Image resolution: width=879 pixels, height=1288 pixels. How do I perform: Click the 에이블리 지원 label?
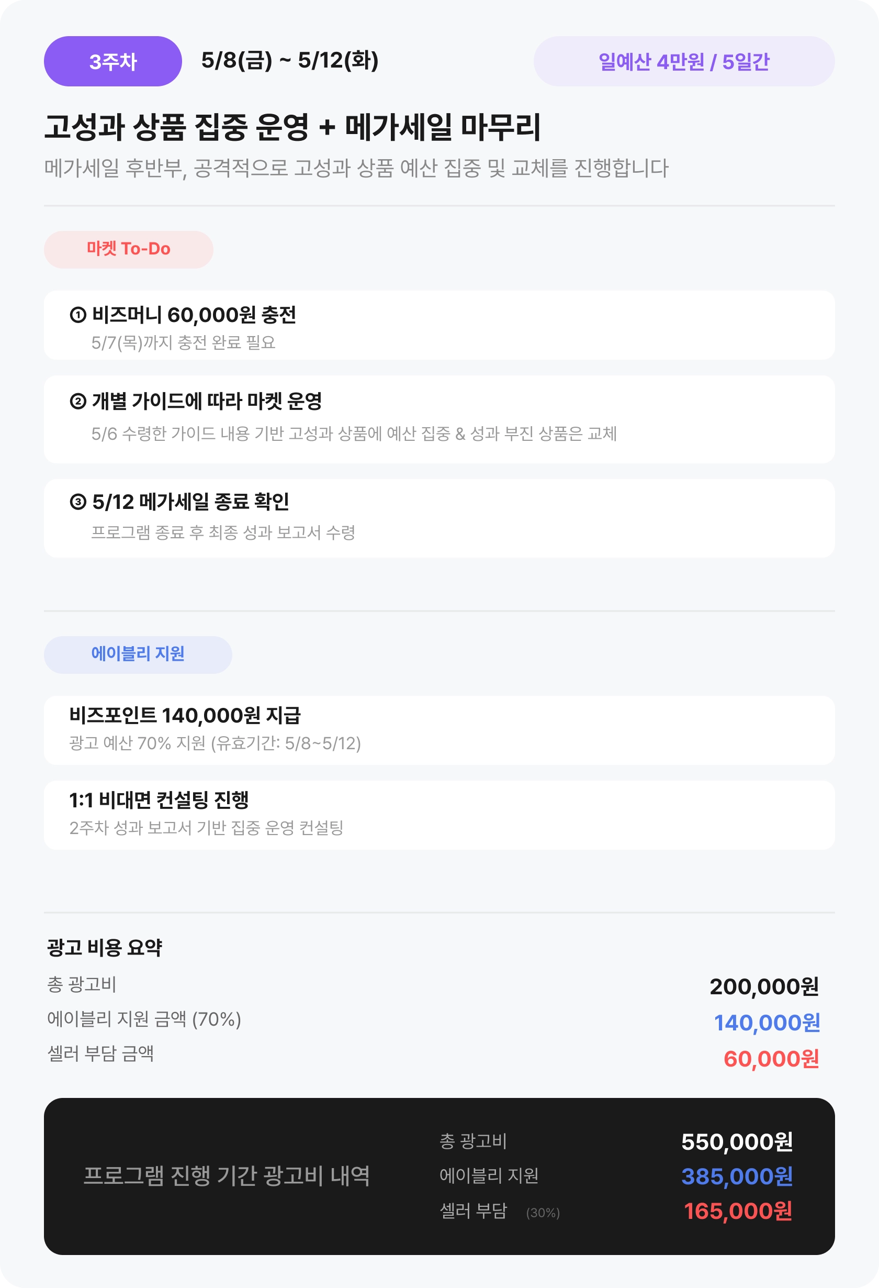pyautogui.click(x=138, y=654)
